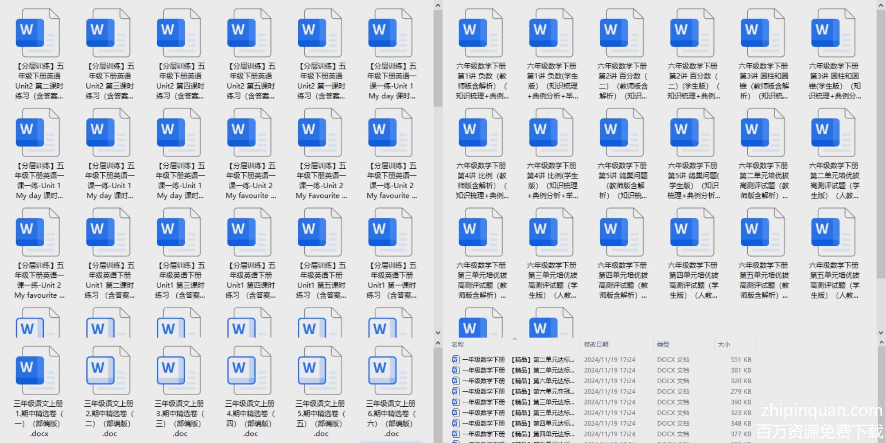Viewport: 886px width, 443px height.
Task: Sort the file list by 修改日期 column
Action: pos(596,344)
